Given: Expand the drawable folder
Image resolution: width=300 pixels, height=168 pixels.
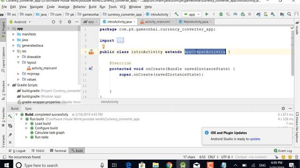Looking at the screenshot, I should click(18, 57).
